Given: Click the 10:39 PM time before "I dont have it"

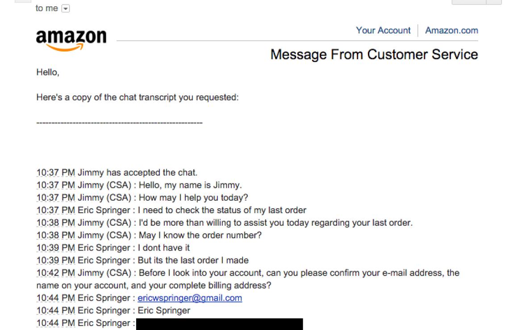Looking at the screenshot, I should 56,248.
